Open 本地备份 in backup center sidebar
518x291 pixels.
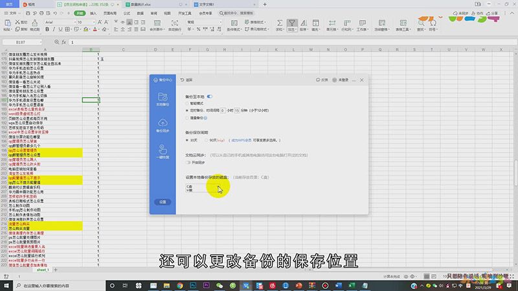pos(163,100)
